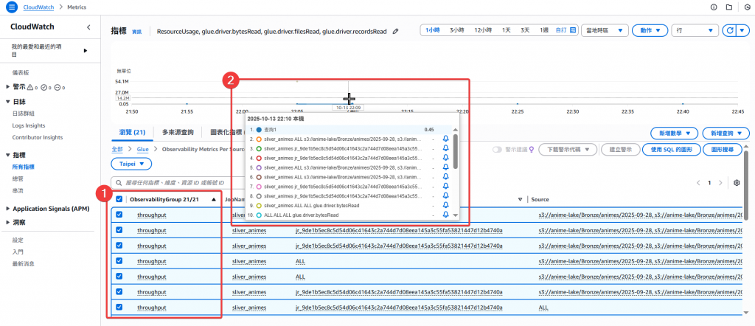Collapse the CloudWatch sidebar with the chevron

pyautogui.click(x=88, y=27)
